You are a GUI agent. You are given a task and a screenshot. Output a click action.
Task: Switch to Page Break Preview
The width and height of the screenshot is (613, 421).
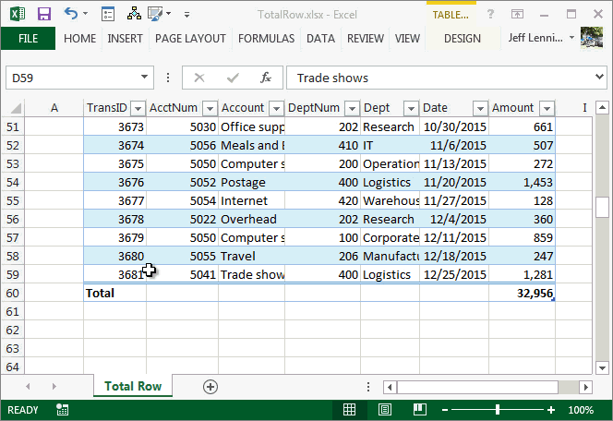[x=419, y=410]
